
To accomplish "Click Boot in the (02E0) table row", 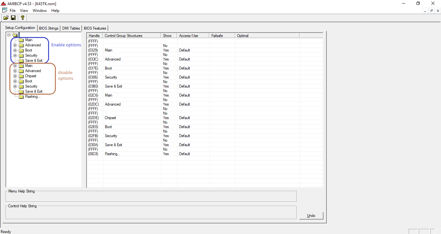I will point(108,127).
